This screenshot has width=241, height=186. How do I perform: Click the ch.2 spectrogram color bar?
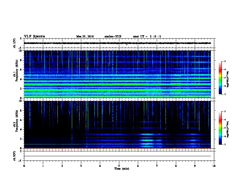[220, 128]
